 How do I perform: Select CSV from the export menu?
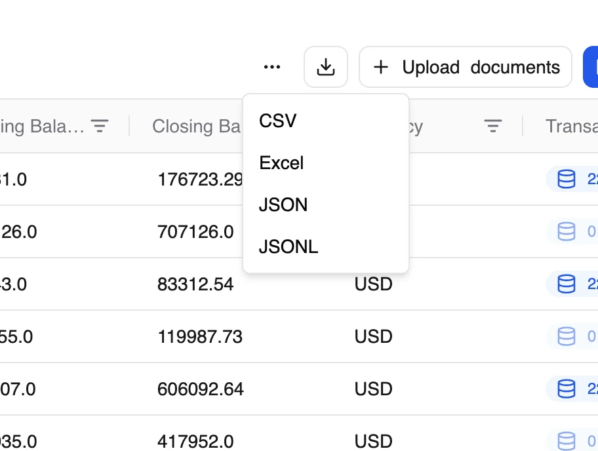click(277, 121)
